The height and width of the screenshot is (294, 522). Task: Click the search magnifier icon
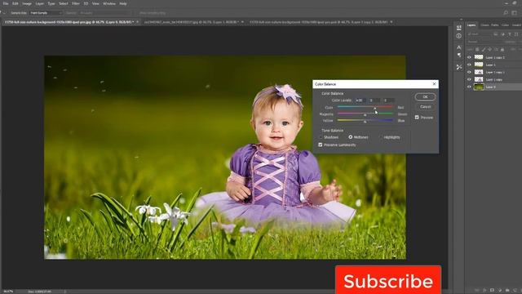click(x=506, y=13)
